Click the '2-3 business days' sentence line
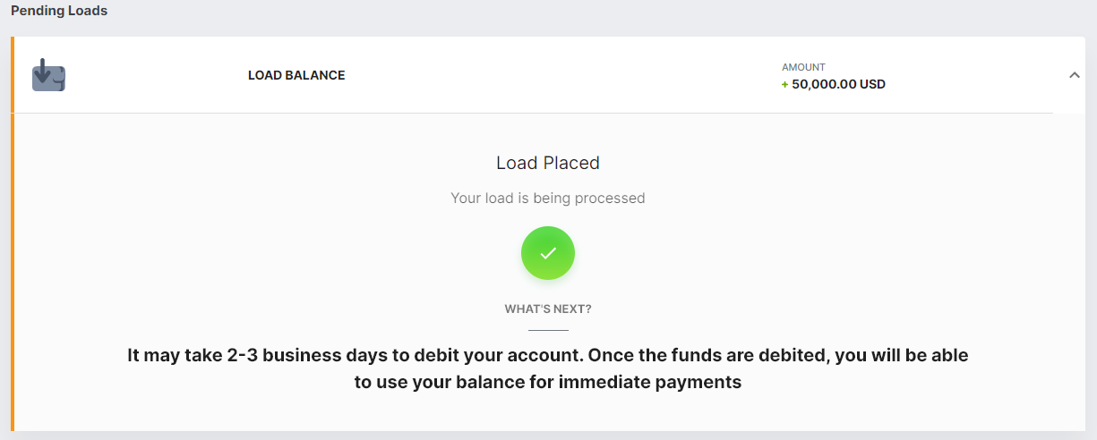Screen dimensions: 1097x440 pyautogui.click(x=548, y=355)
